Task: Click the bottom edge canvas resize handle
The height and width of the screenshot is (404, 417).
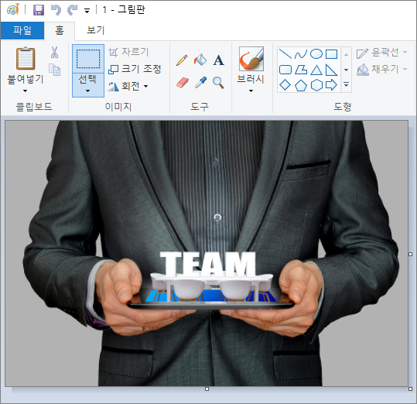Action: (x=207, y=389)
